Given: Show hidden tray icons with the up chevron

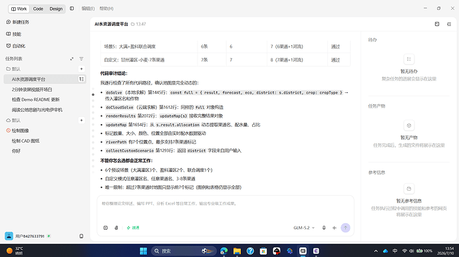Looking at the screenshot, I should pyautogui.click(x=376, y=251).
